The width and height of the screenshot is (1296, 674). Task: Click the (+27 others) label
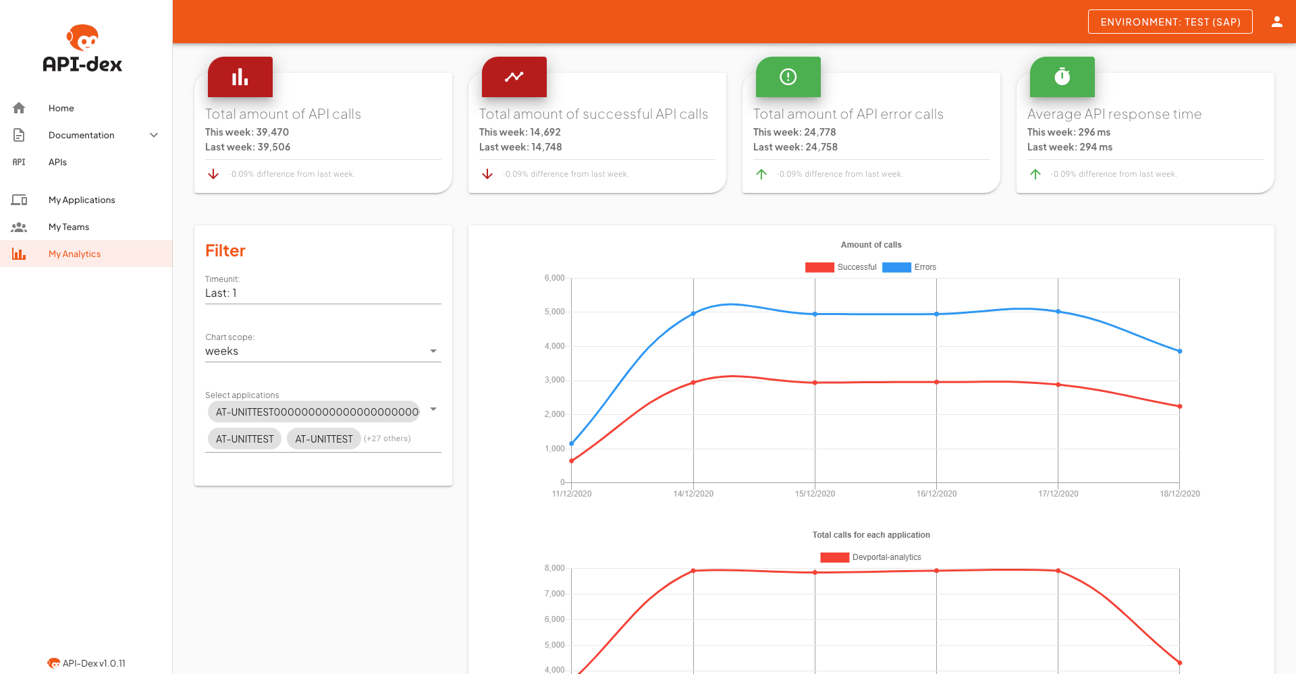click(x=387, y=439)
